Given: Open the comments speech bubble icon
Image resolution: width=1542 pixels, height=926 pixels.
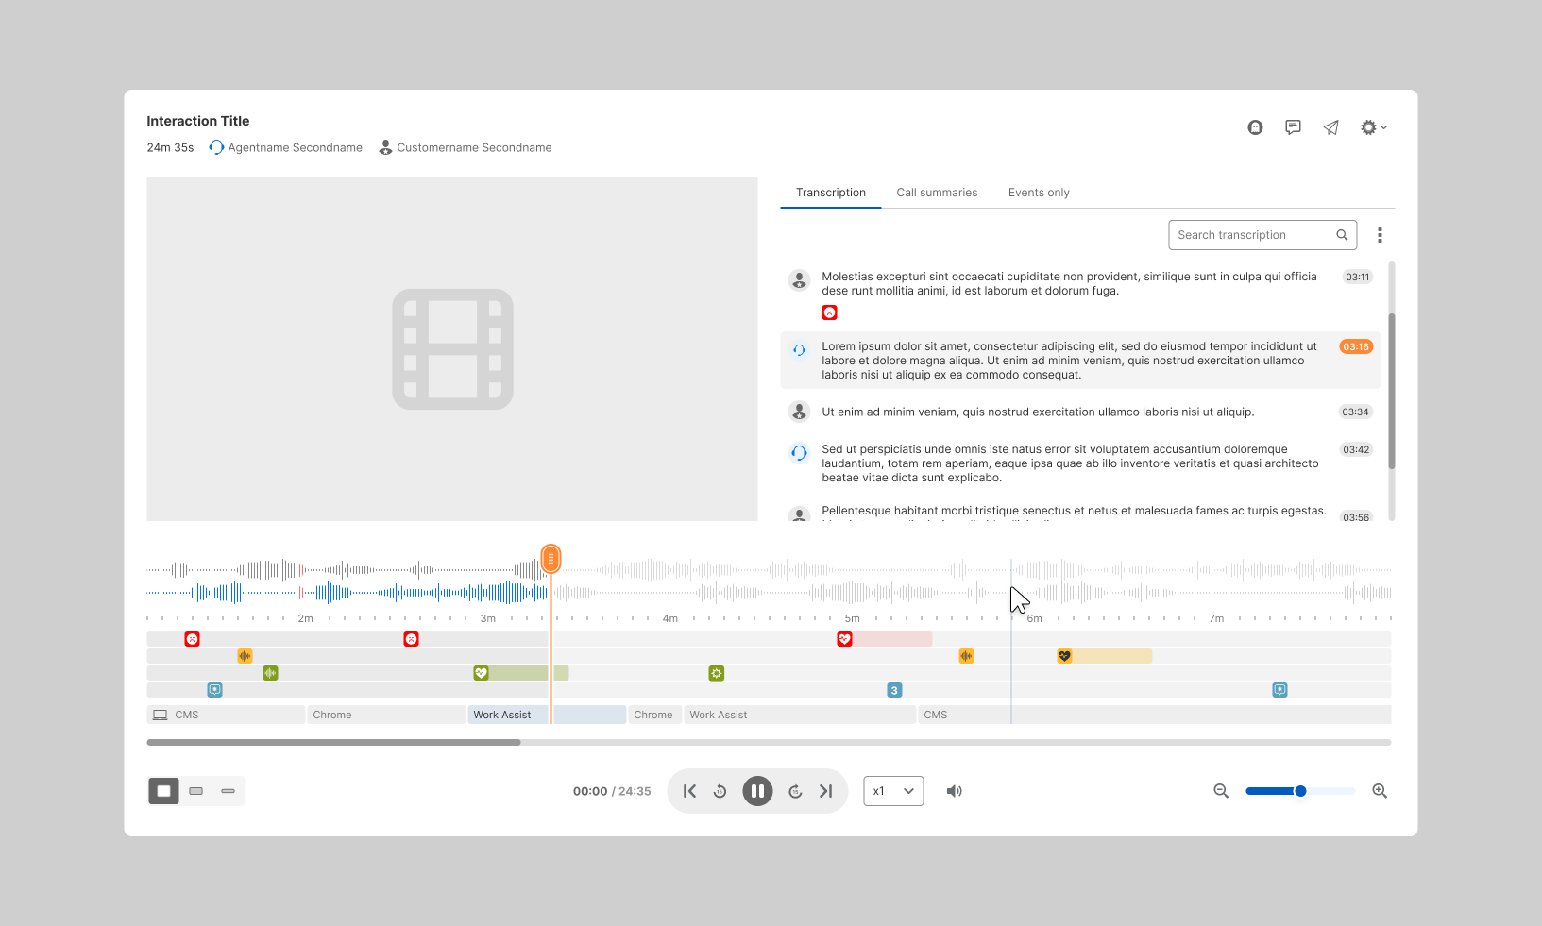Looking at the screenshot, I should coord(1293,127).
